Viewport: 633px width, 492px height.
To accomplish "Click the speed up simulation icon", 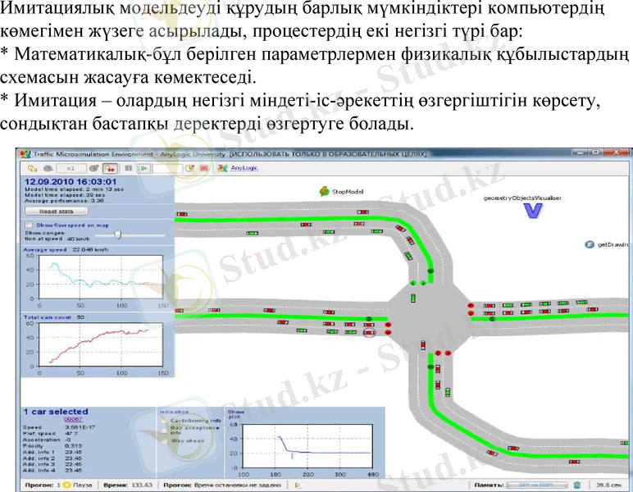I will [x=94, y=168].
